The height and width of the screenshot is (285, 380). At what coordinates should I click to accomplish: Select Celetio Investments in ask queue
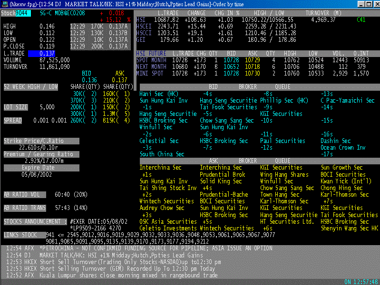click(x=168, y=228)
